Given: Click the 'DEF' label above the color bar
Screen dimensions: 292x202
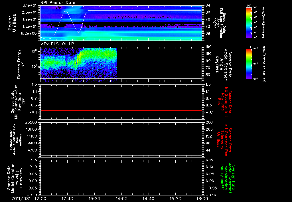Looking at the screenshot, I should click(249, 47).
